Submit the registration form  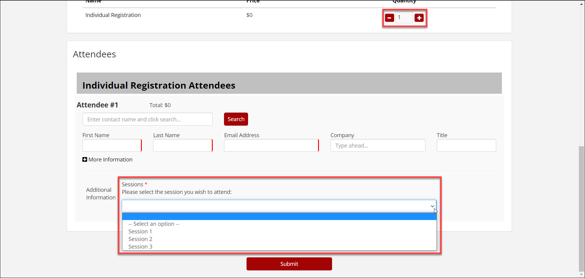pos(289,264)
